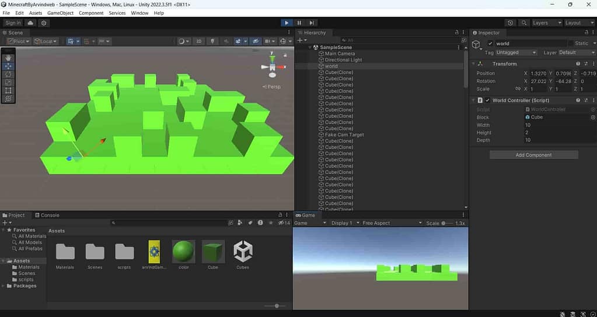Screen dimensions: 597x317
Task: Open Undo History from top toolbar
Action: [x=511, y=23]
